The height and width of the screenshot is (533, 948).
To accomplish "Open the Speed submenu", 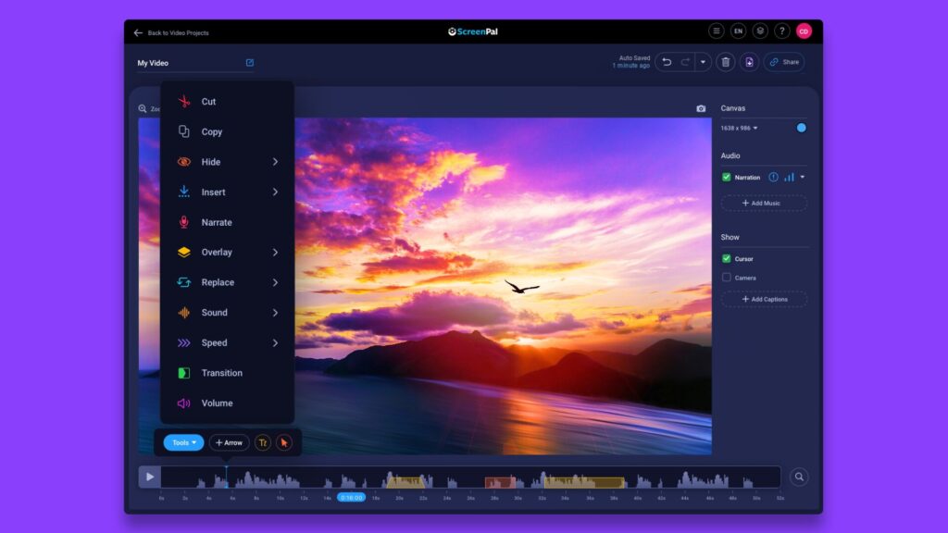I will point(212,342).
